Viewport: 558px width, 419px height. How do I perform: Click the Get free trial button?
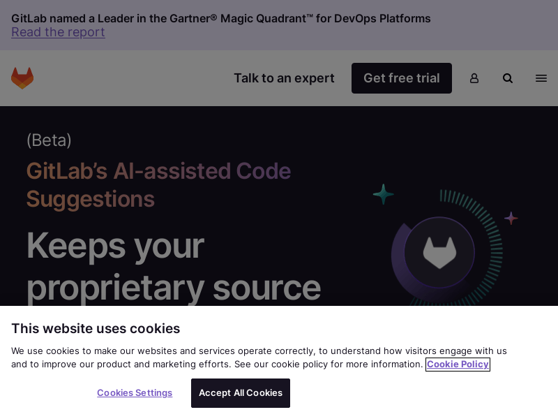(x=402, y=78)
